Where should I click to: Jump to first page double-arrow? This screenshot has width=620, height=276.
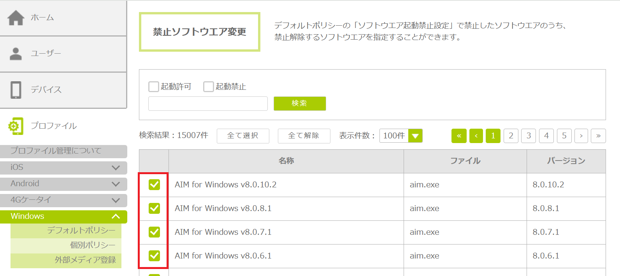pos(459,136)
